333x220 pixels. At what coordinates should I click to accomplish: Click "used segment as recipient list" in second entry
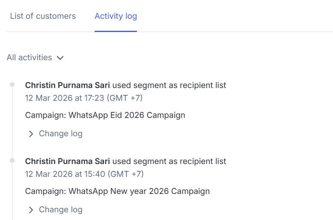169,161
